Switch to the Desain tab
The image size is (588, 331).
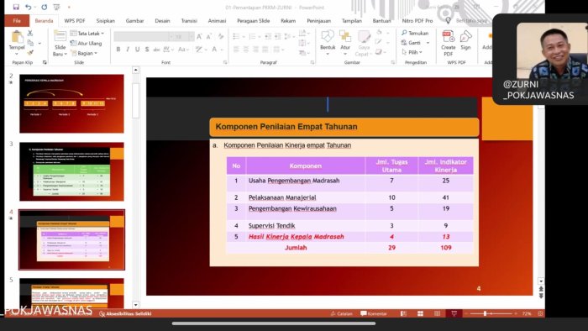tap(162, 21)
